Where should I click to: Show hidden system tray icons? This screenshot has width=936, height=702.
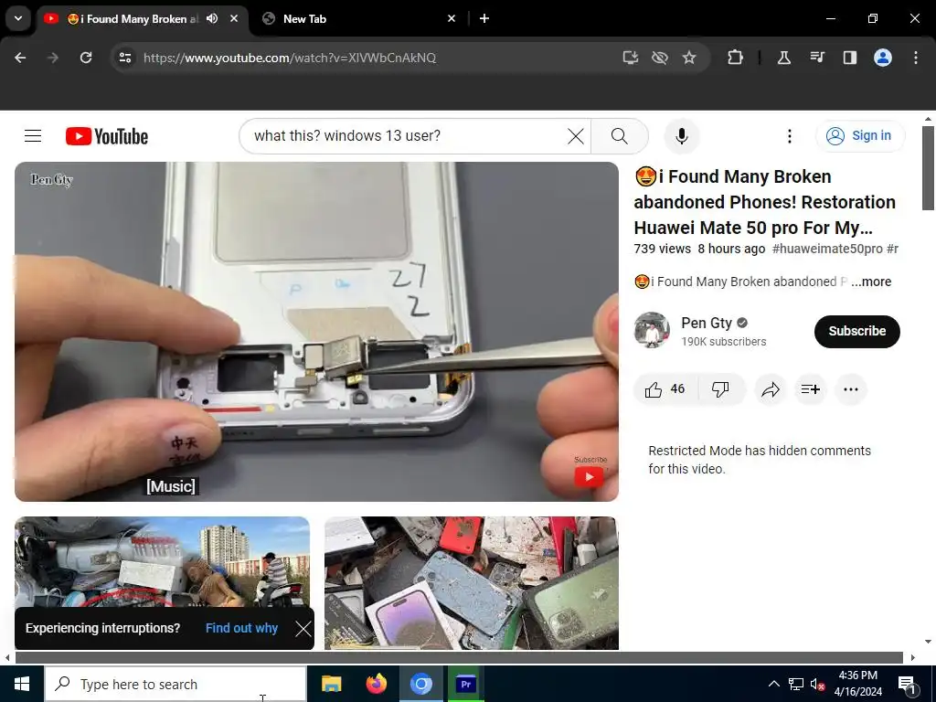[x=773, y=684]
